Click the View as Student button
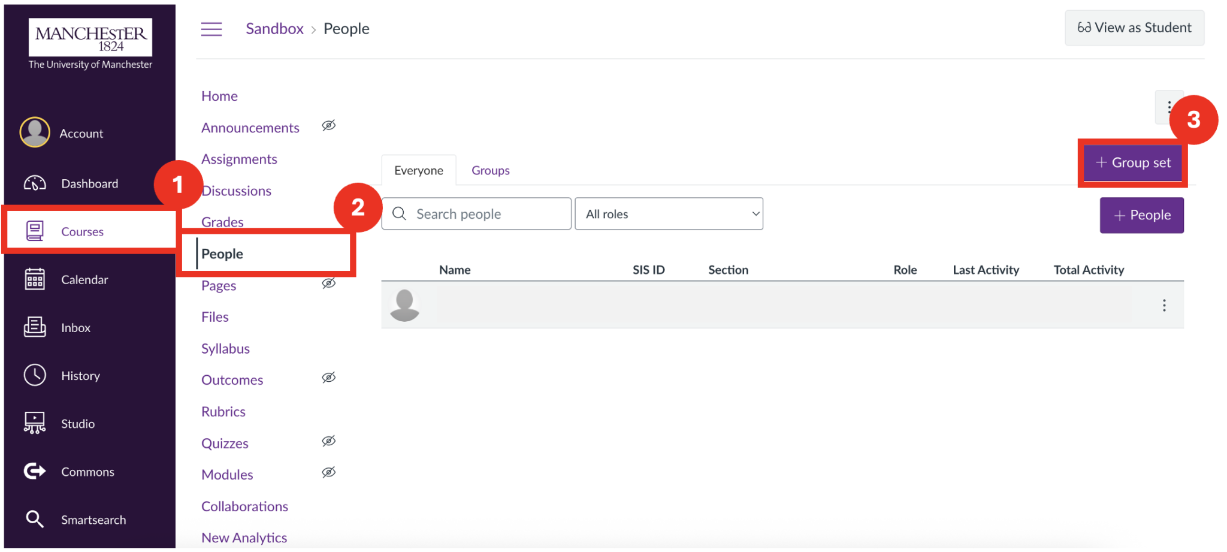 coord(1134,28)
